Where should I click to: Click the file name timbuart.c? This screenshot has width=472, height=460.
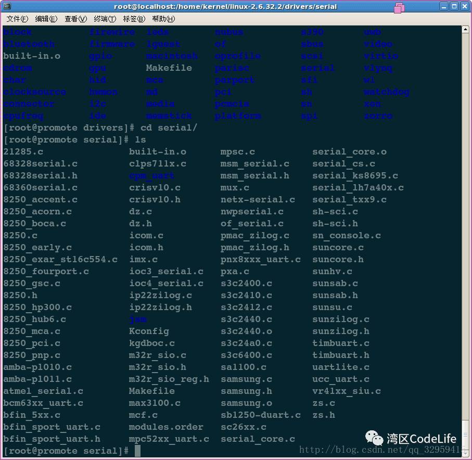click(341, 343)
